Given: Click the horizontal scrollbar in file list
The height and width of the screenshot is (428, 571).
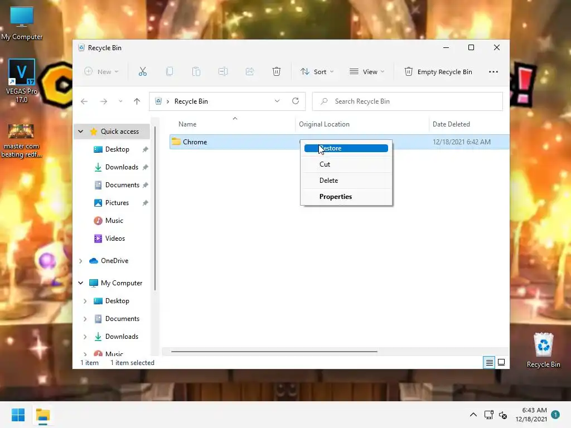Looking at the screenshot, I should 274,352.
